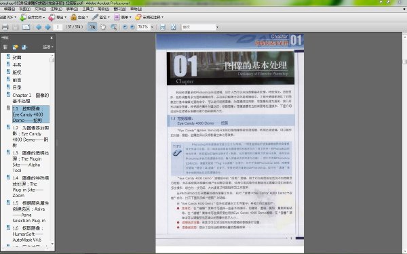Open the Document (文档) menu
The height and width of the screenshot is (254, 407).
coord(41,9)
